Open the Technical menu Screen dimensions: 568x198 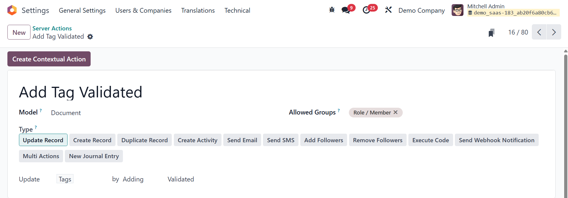click(237, 11)
